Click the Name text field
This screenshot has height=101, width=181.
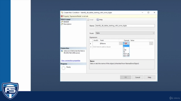tap(125, 26)
